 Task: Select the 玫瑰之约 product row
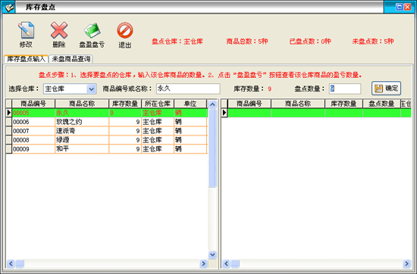click(106, 122)
